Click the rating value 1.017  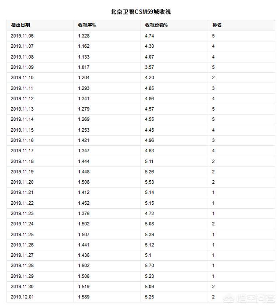click(x=84, y=67)
